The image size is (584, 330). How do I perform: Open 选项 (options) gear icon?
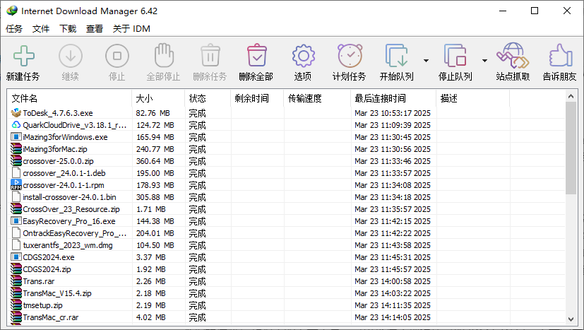tap(303, 56)
